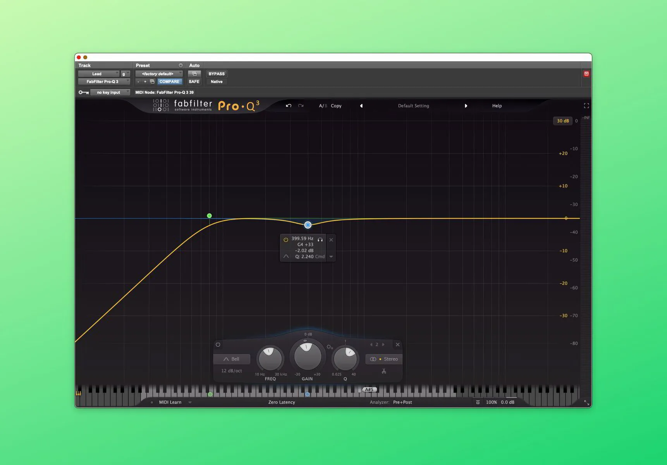Image resolution: width=667 pixels, height=465 pixels.
Task: Go to next preset with right arrow
Action: coord(466,106)
